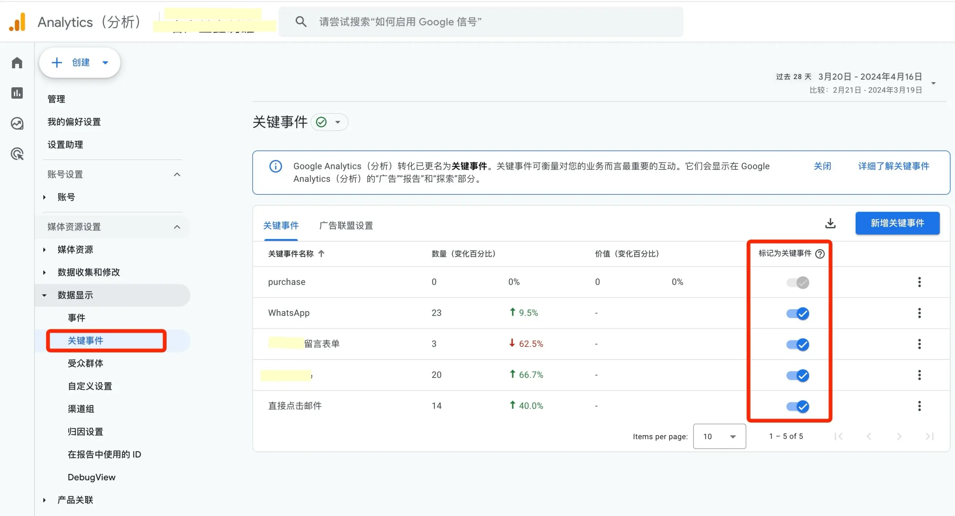The width and height of the screenshot is (955, 516).
Task: Click the 价值（变化百分比）column header
Action: click(627, 254)
